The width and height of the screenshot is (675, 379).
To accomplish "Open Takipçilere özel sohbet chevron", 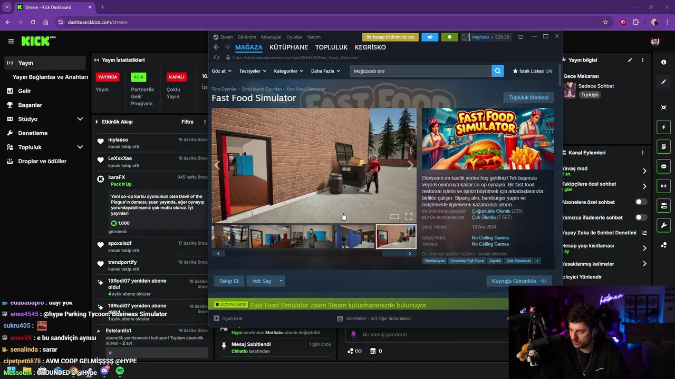I will (x=644, y=186).
